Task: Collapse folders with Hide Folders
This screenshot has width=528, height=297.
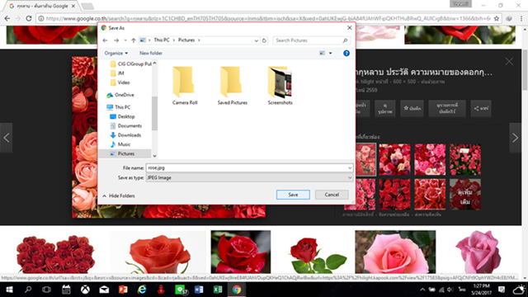Action: (x=119, y=196)
